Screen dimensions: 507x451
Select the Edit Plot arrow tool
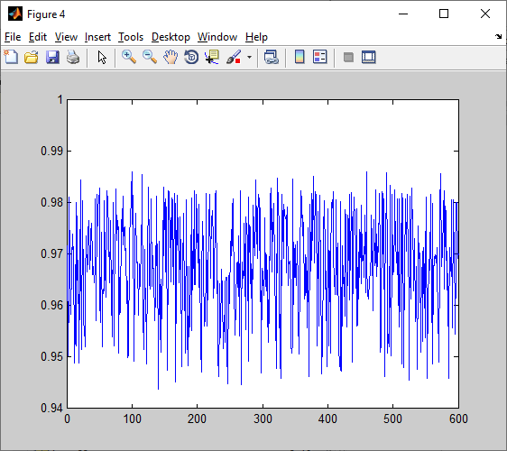[x=102, y=58]
